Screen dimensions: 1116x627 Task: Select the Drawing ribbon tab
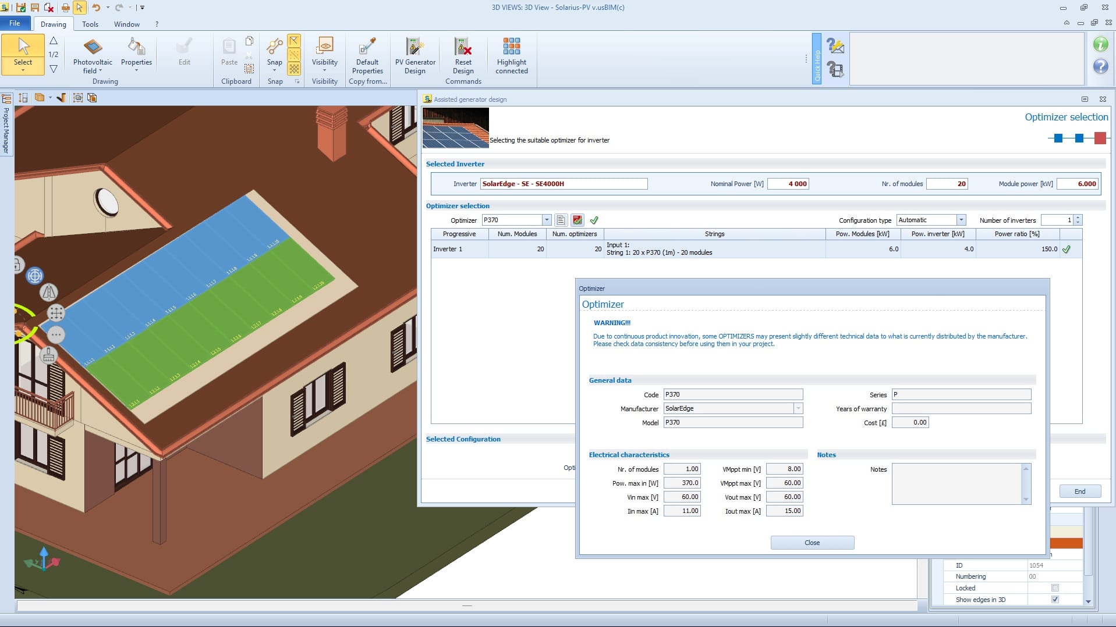53,24
